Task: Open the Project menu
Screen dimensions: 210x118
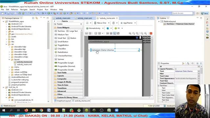Action: click(40, 10)
